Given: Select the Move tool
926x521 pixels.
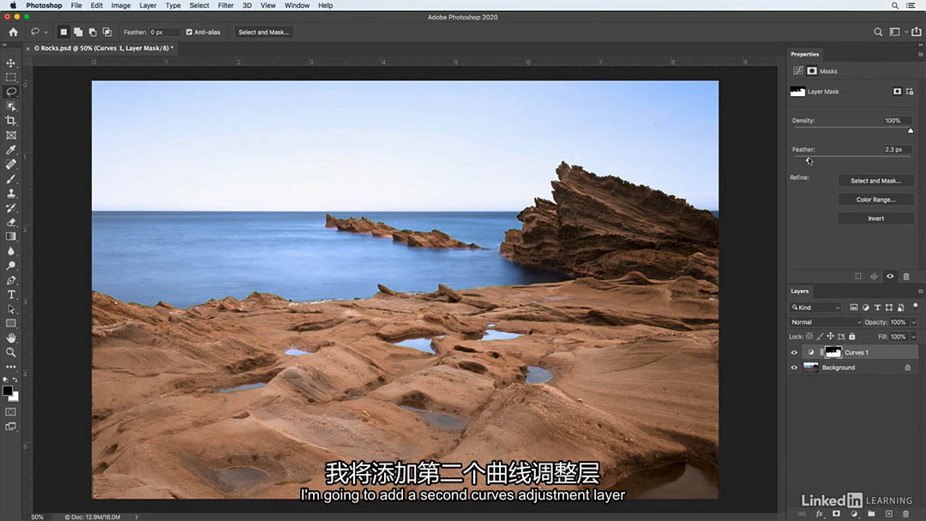Looking at the screenshot, I should click(10, 63).
